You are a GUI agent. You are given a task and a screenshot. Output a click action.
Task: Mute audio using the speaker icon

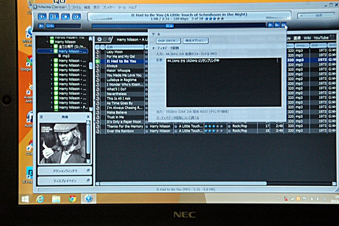click(x=41, y=26)
